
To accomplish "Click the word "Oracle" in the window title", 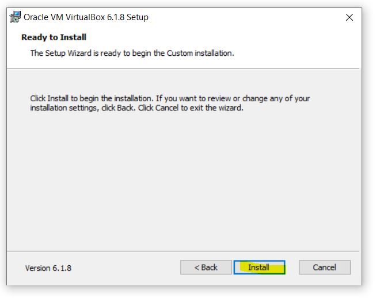I will pyautogui.click(x=36, y=17).
